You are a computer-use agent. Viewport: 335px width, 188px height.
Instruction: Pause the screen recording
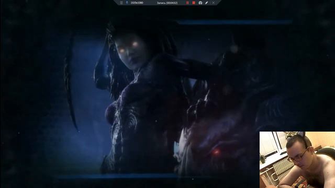tap(187, 3)
